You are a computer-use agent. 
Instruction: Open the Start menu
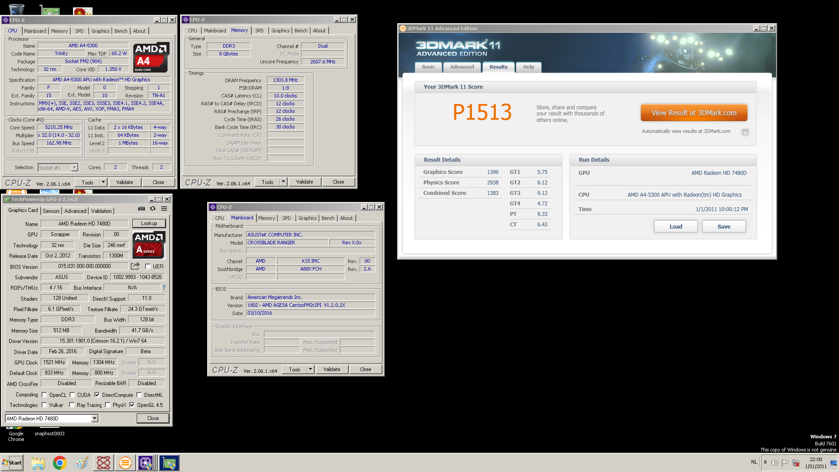point(12,463)
